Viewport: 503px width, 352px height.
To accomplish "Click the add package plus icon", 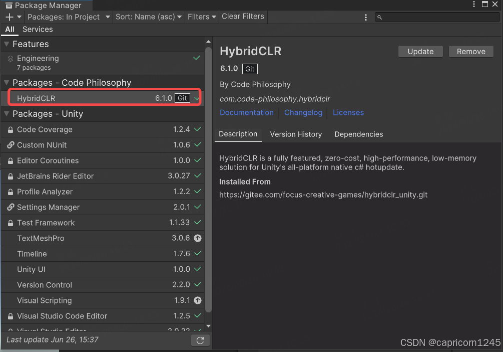I will click(x=10, y=17).
